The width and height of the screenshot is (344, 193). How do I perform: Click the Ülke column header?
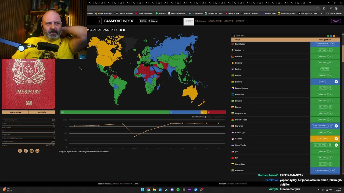[238, 40]
